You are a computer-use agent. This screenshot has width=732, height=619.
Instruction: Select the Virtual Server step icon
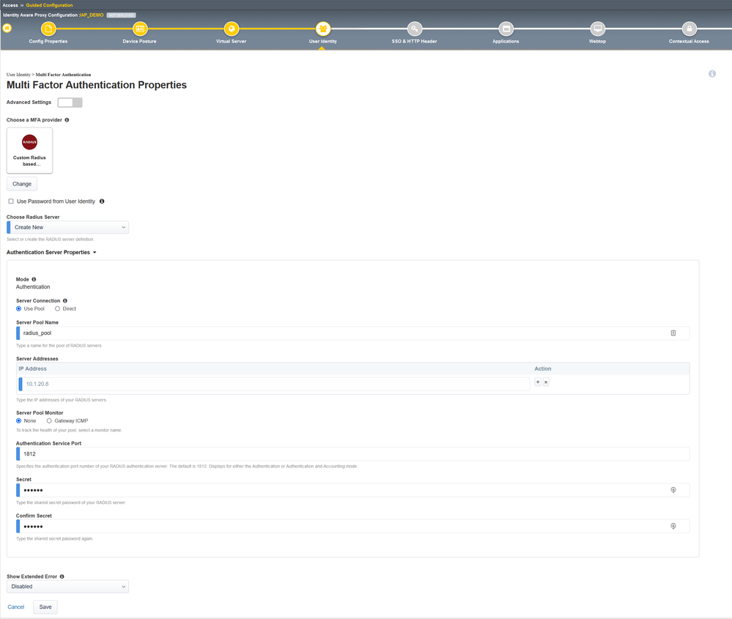(231, 29)
